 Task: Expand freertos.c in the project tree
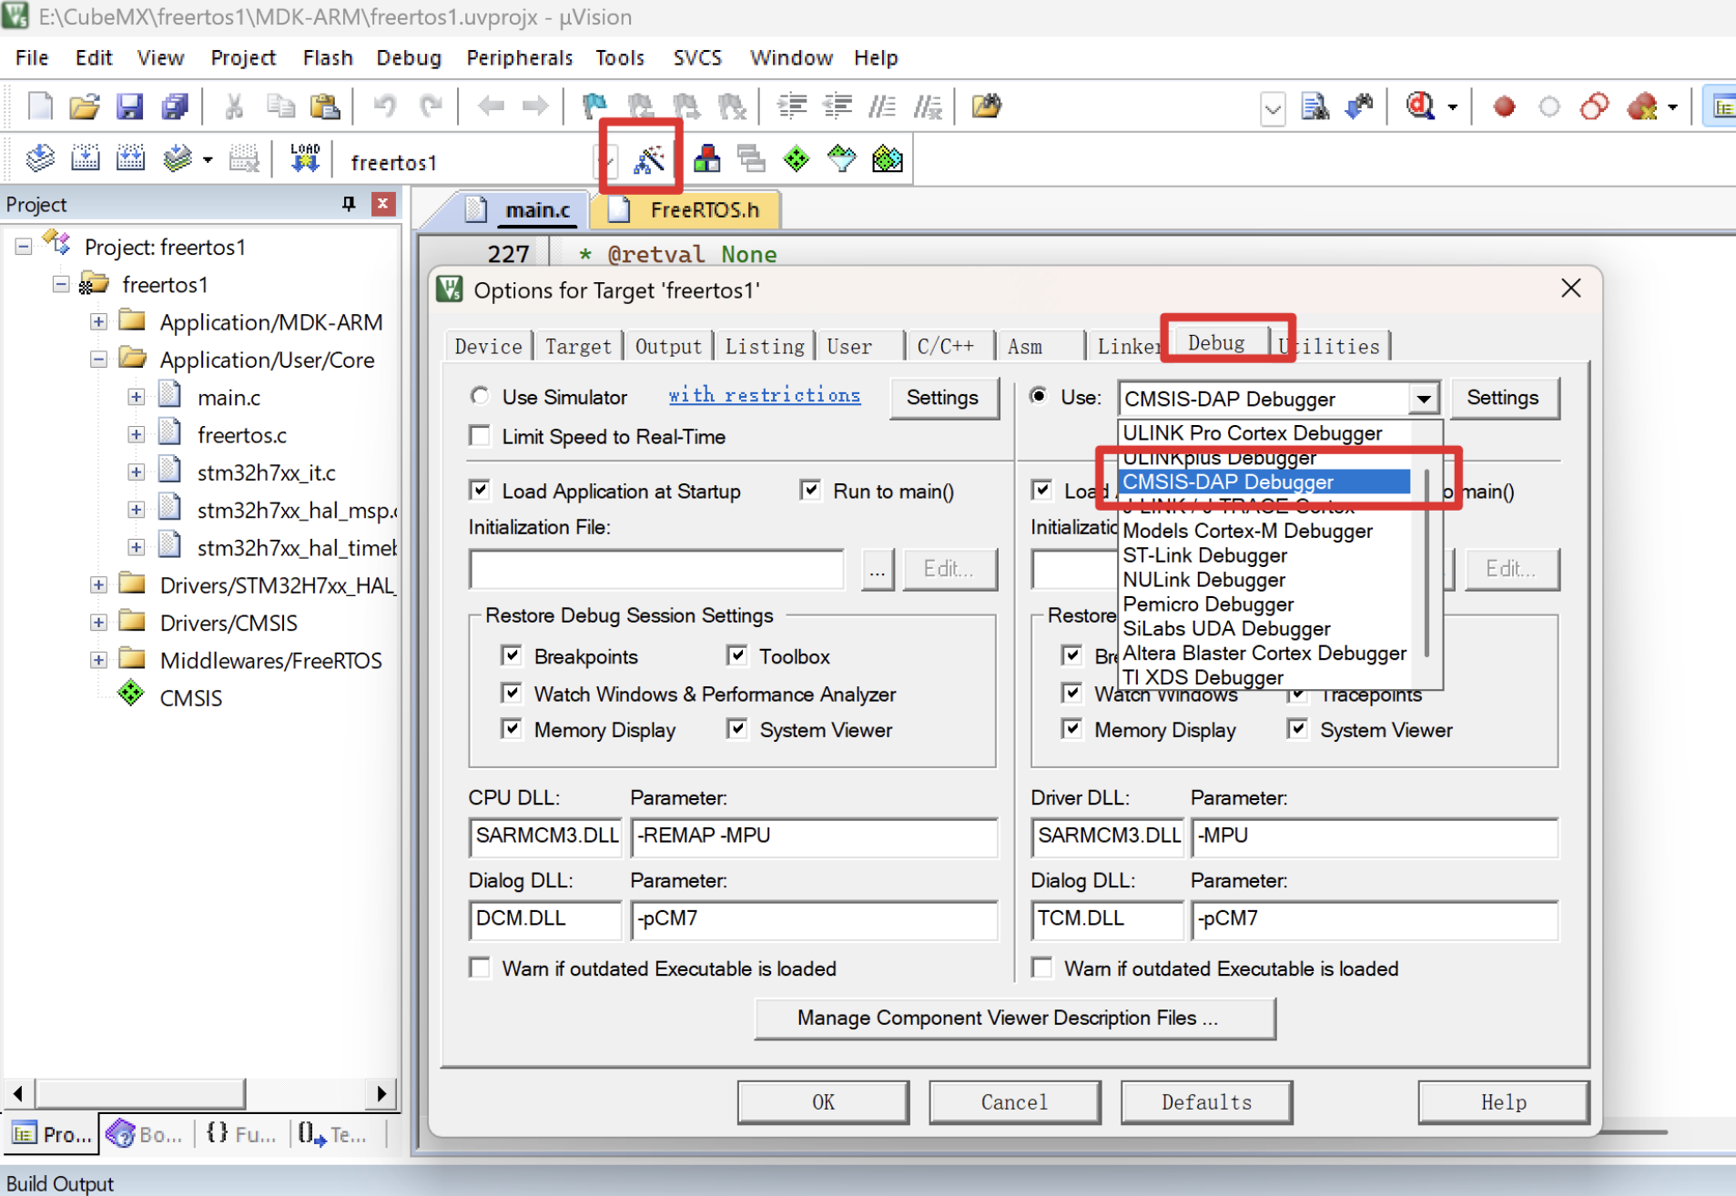pos(136,434)
